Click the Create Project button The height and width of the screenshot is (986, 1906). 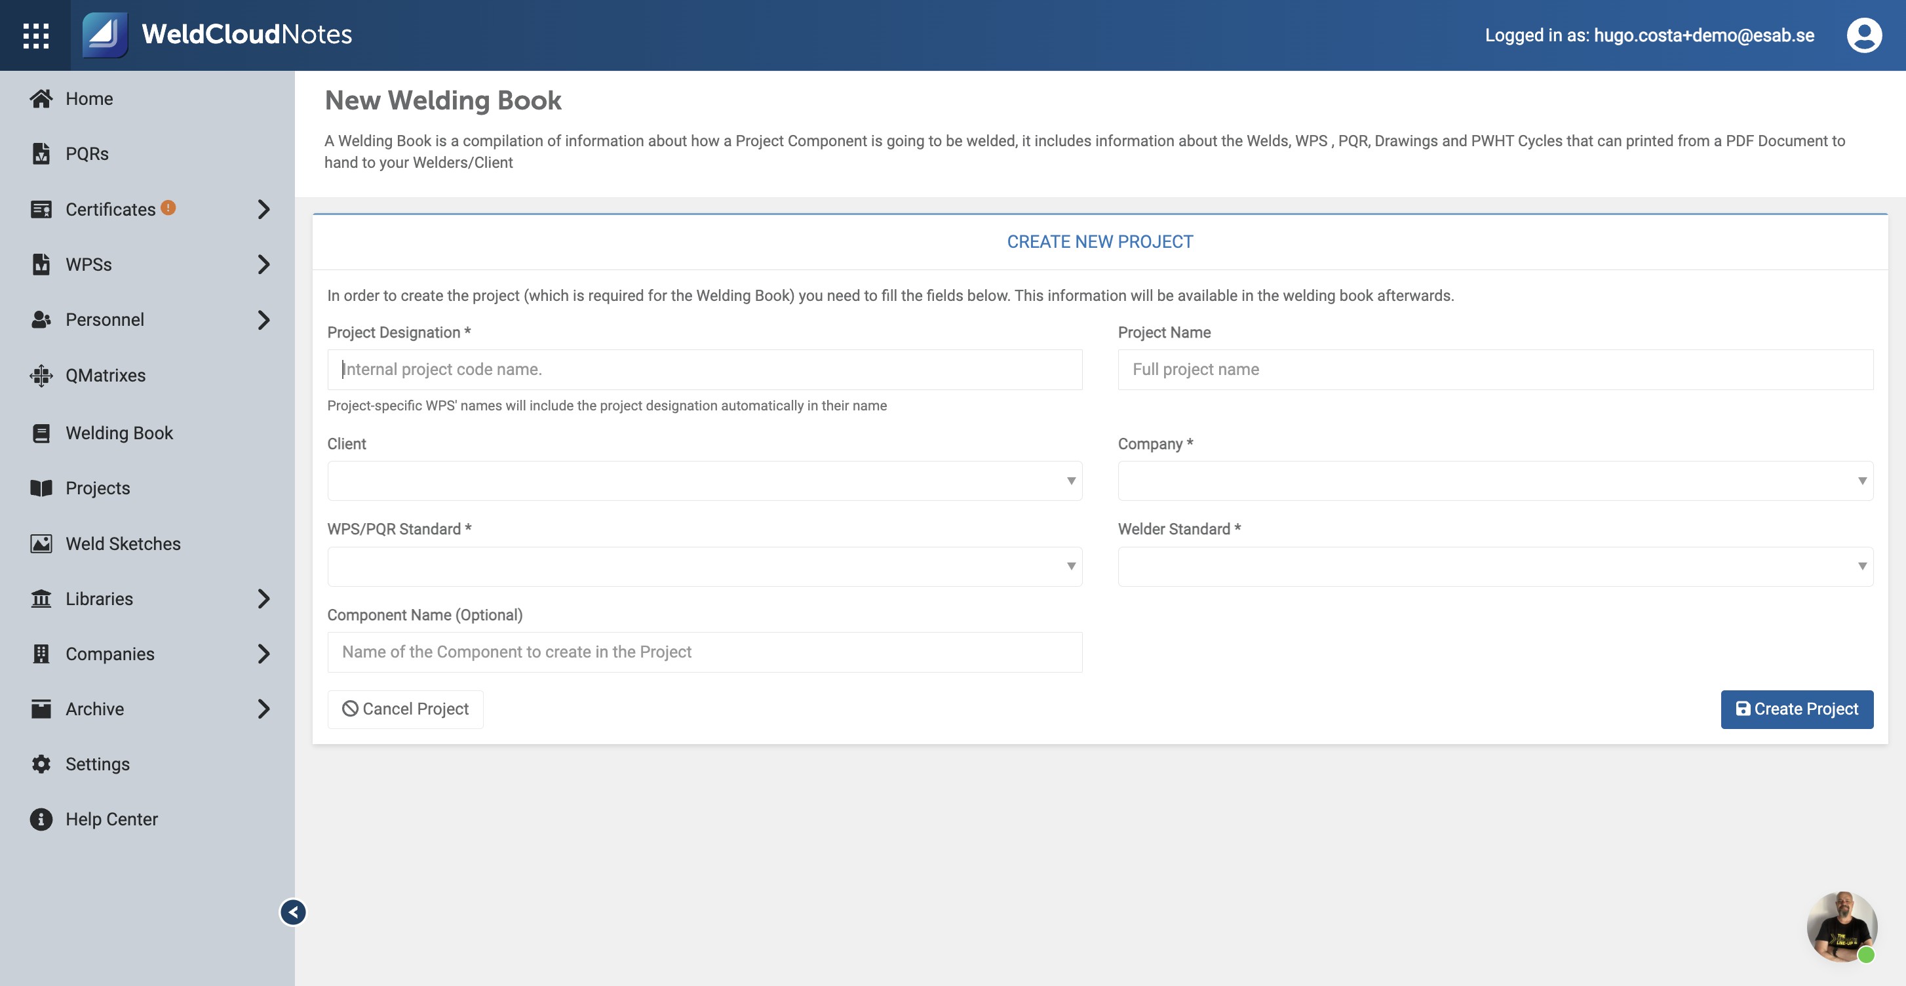[x=1797, y=709]
